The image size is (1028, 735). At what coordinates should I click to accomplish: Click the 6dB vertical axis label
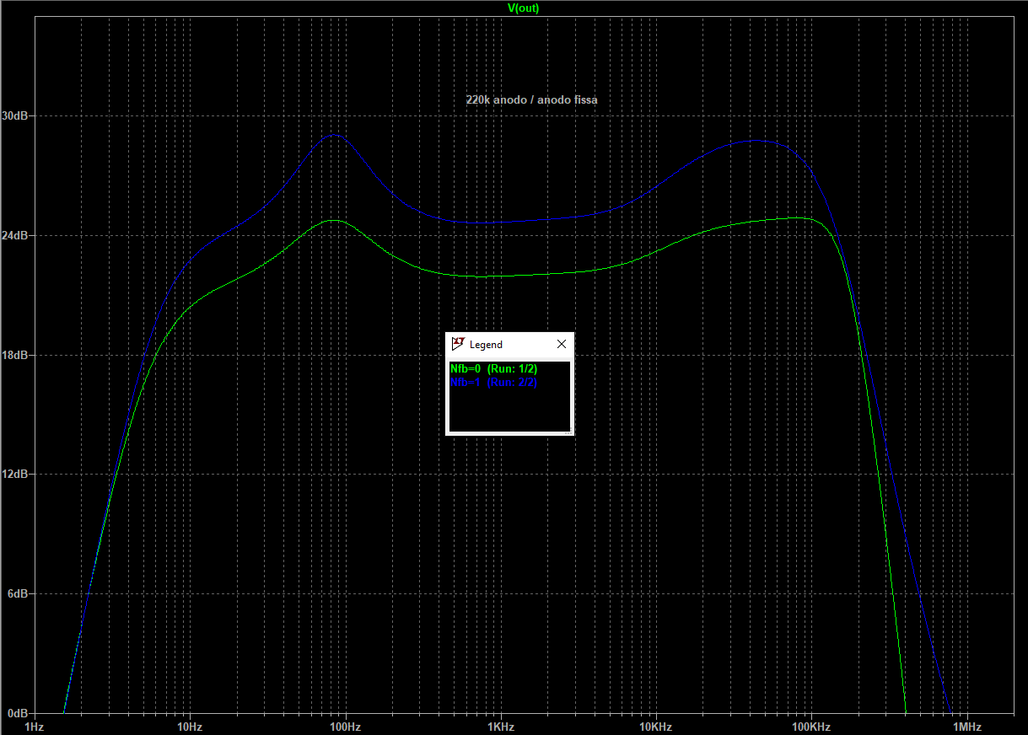point(19,593)
